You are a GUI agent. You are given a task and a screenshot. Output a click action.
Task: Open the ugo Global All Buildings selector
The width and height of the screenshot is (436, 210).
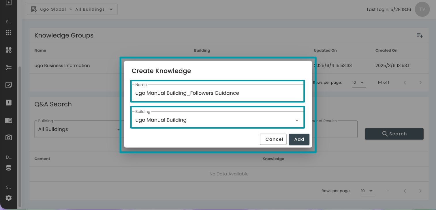point(72,9)
